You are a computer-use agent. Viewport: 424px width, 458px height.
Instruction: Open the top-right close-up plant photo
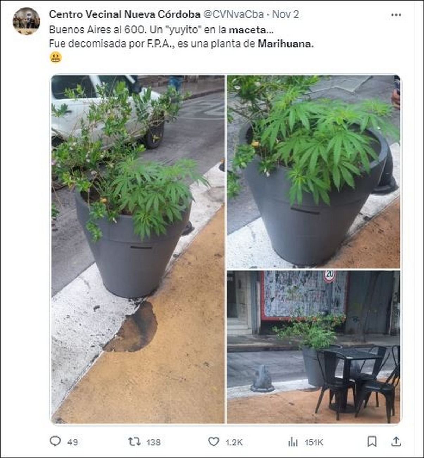point(314,172)
